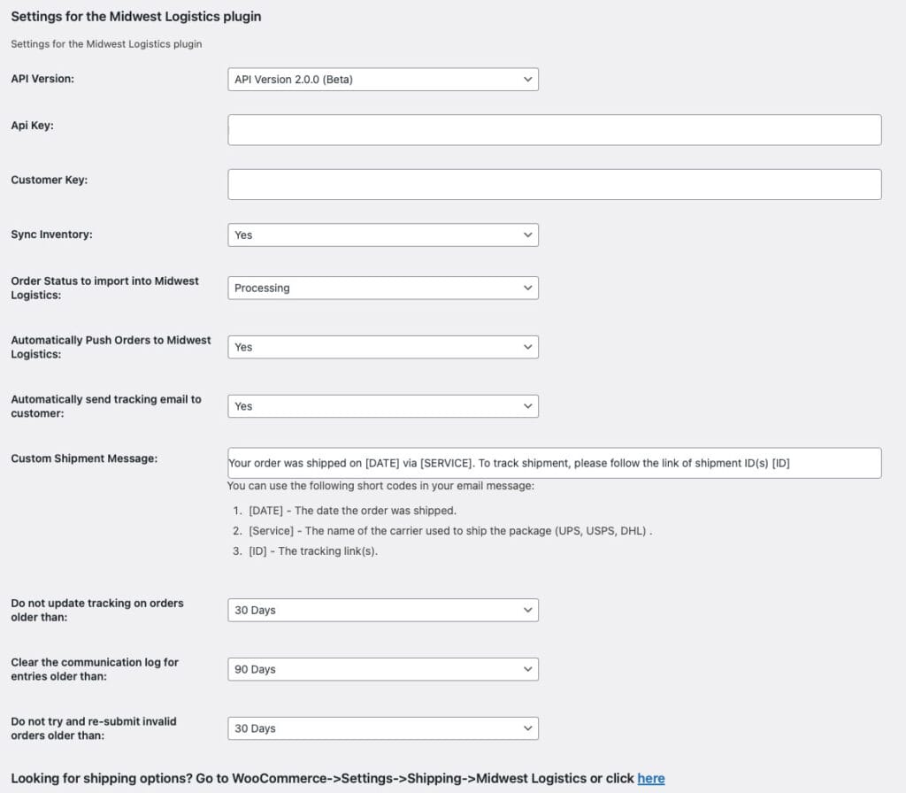The height and width of the screenshot is (793, 906).
Task: Click the chevron on the 90 Days selector
Action: pyautogui.click(x=526, y=669)
